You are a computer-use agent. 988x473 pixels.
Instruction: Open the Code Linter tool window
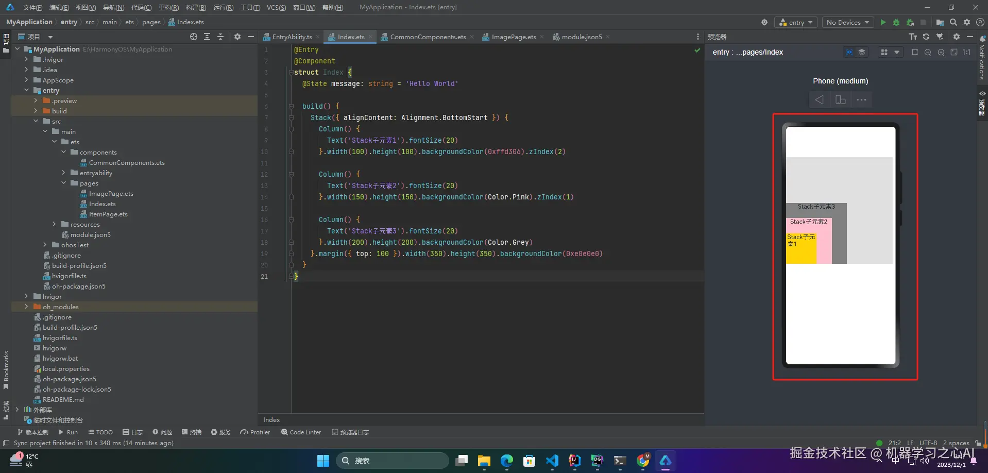pos(301,432)
